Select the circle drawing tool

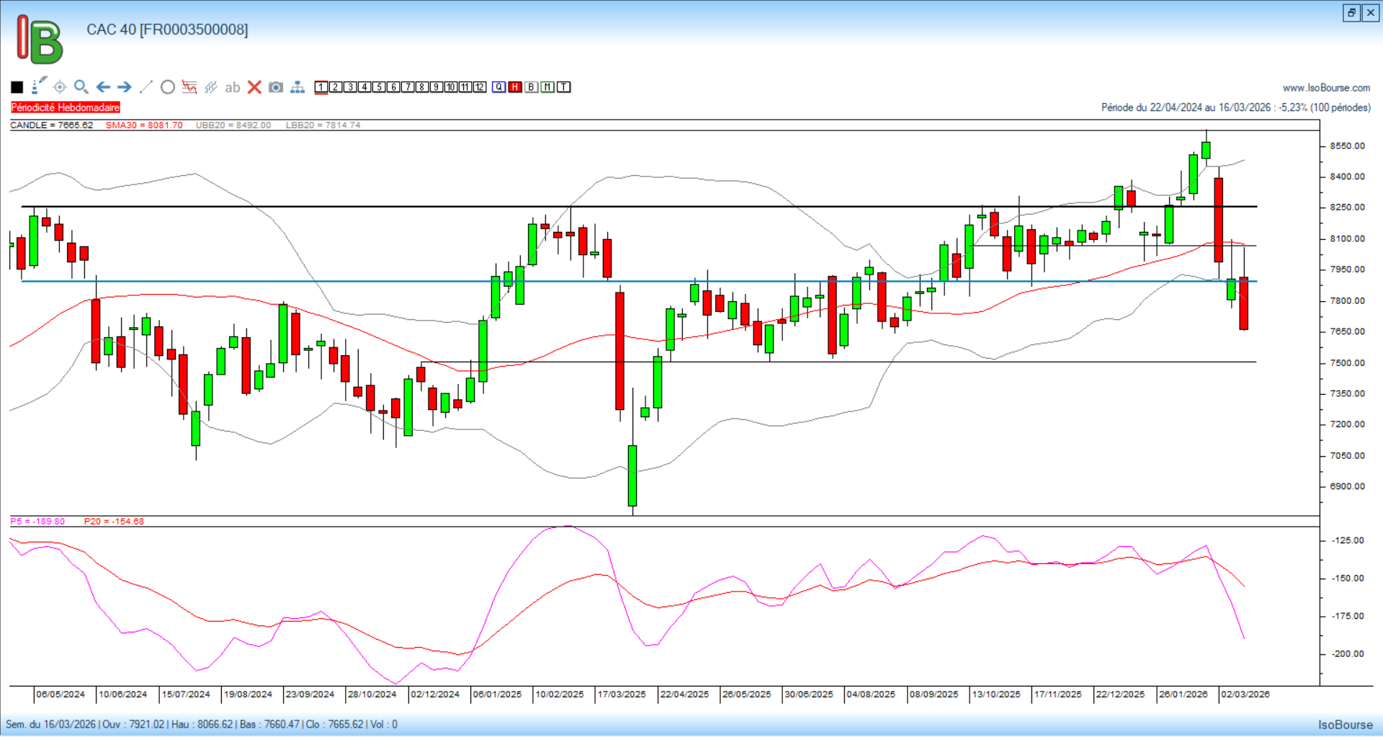pos(168,87)
